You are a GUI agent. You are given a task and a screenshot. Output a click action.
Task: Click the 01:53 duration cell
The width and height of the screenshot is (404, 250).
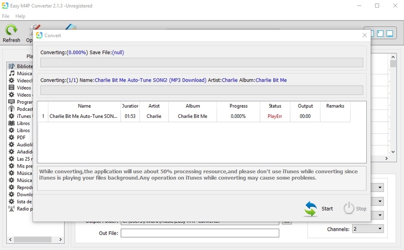point(130,116)
